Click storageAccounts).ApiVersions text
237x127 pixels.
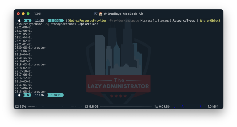74,24
